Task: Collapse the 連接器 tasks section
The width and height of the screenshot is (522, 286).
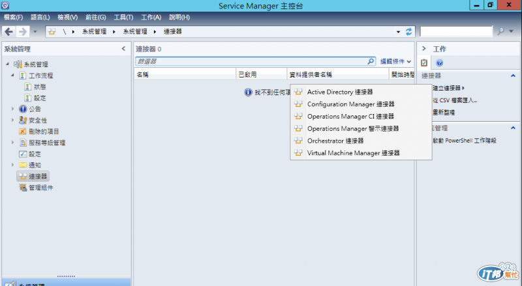Action: (x=513, y=76)
